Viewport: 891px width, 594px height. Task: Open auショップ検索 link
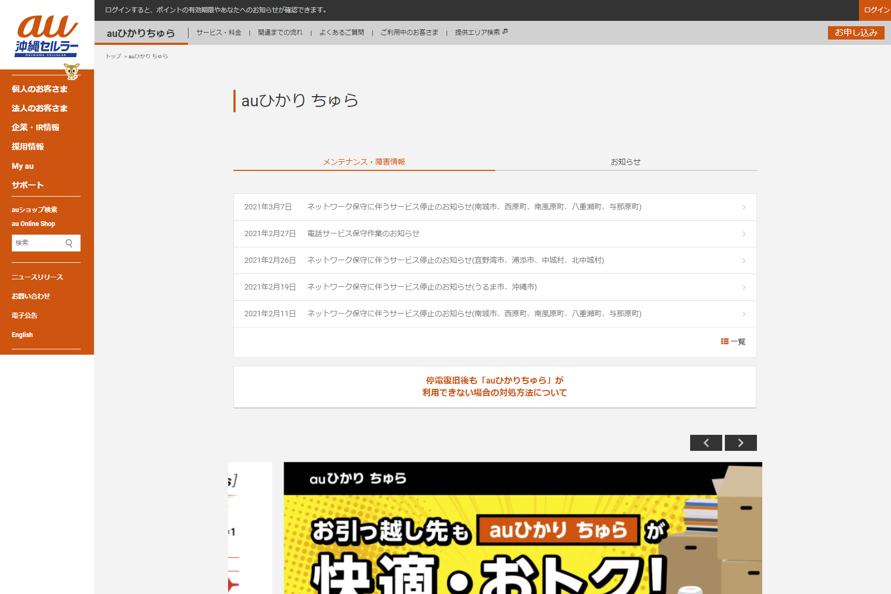(34, 209)
